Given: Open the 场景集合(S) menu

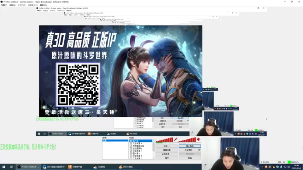Looking at the screenshot, I should [33, 5].
